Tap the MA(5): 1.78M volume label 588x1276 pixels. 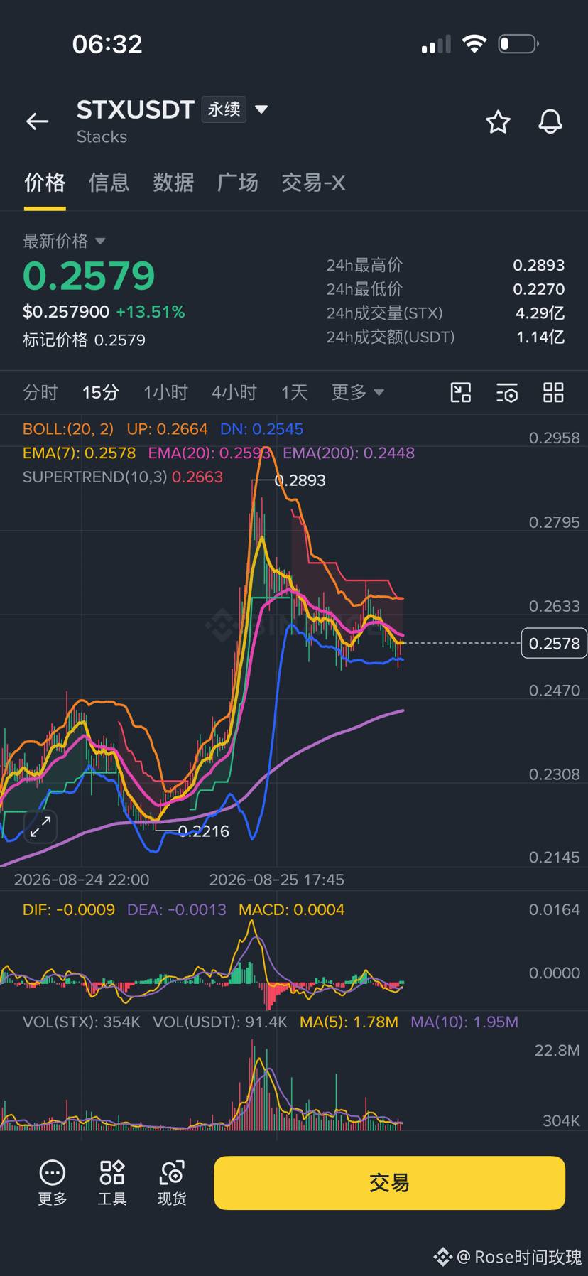349,1022
